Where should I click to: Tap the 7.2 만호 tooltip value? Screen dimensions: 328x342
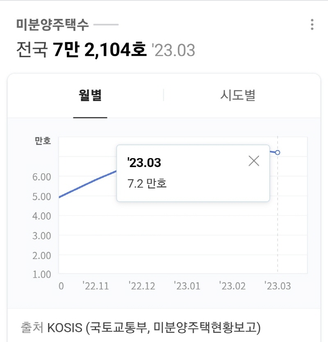tap(147, 183)
